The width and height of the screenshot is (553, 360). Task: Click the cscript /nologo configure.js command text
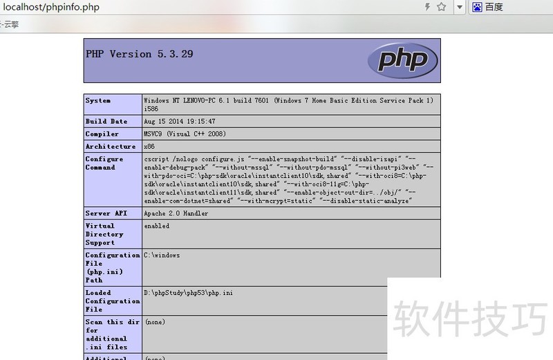click(x=288, y=180)
